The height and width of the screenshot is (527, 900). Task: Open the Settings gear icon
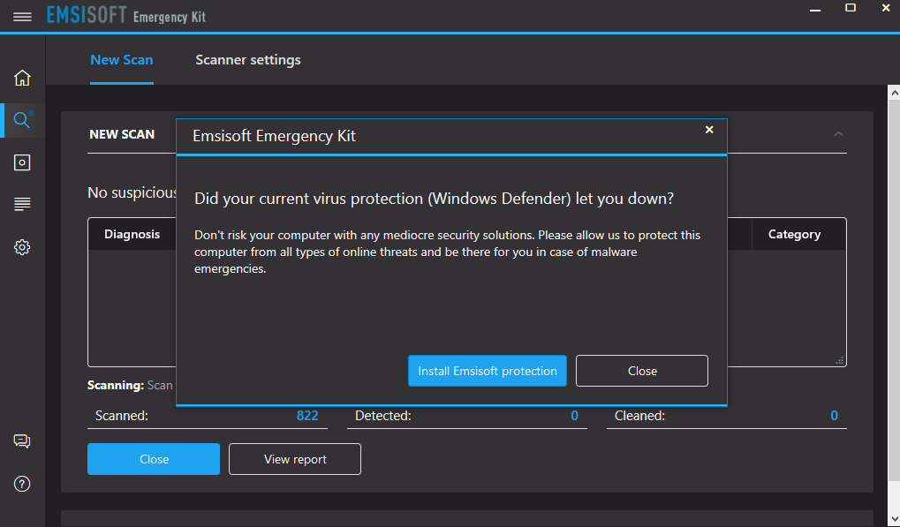22,247
